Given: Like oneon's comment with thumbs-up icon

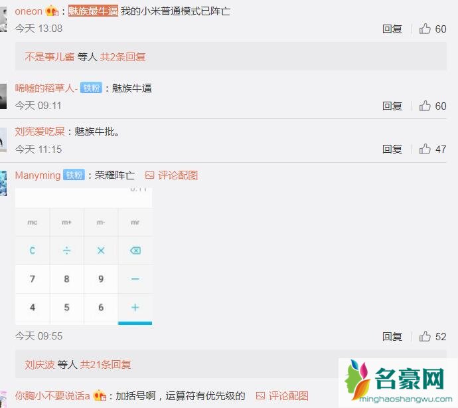Looking at the screenshot, I should (x=425, y=29).
